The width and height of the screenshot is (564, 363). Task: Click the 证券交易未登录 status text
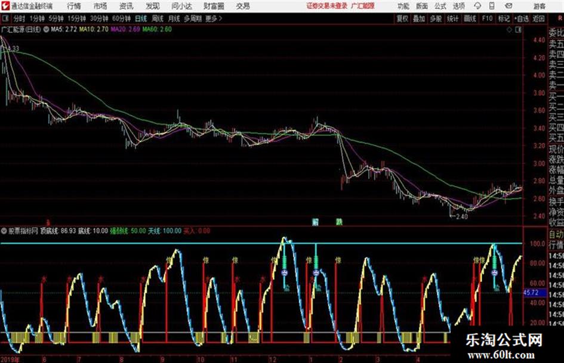click(x=327, y=6)
